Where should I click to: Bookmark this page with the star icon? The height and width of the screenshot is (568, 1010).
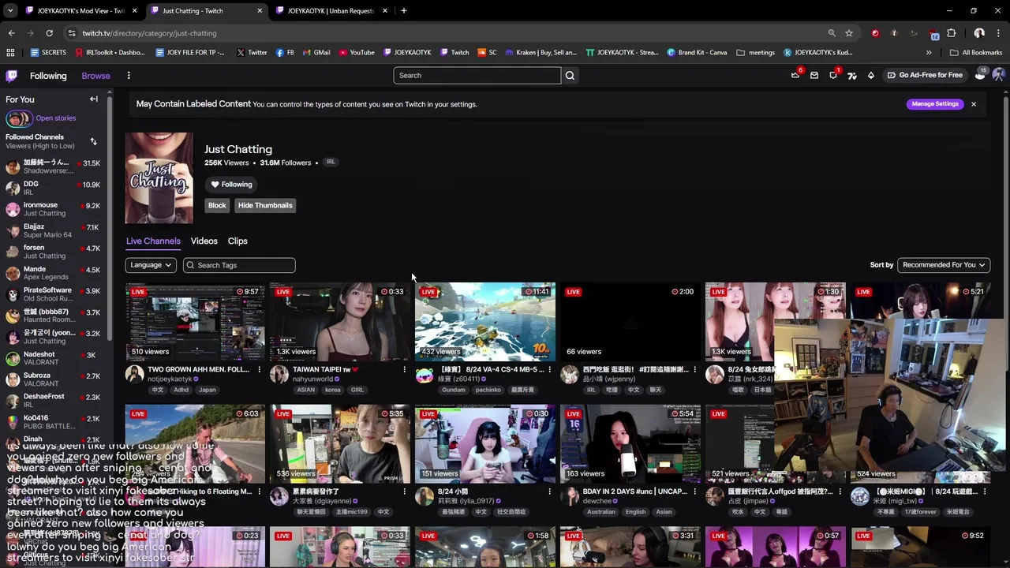(849, 33)
